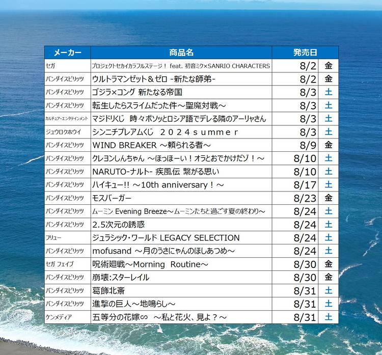Image resolution: width=382 pixels, height=355 pixels.
Task: Click the 発売日 column header
Action: click(x=305, y=52)
